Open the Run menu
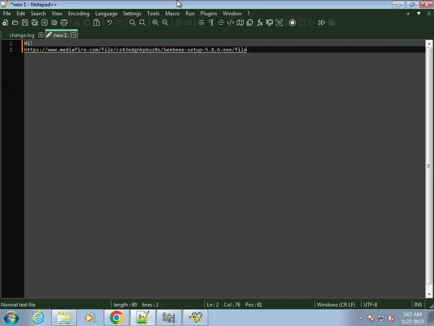The image size is (434, 326). point(190,14)
